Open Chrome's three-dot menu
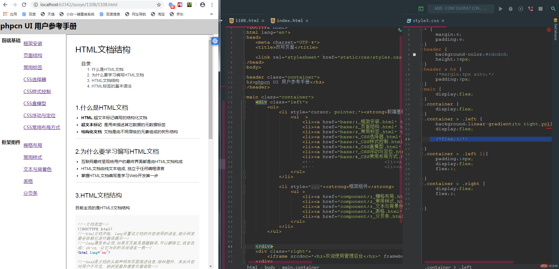Image resolution: width=559 pixels, height=269 pixels. 212,5
